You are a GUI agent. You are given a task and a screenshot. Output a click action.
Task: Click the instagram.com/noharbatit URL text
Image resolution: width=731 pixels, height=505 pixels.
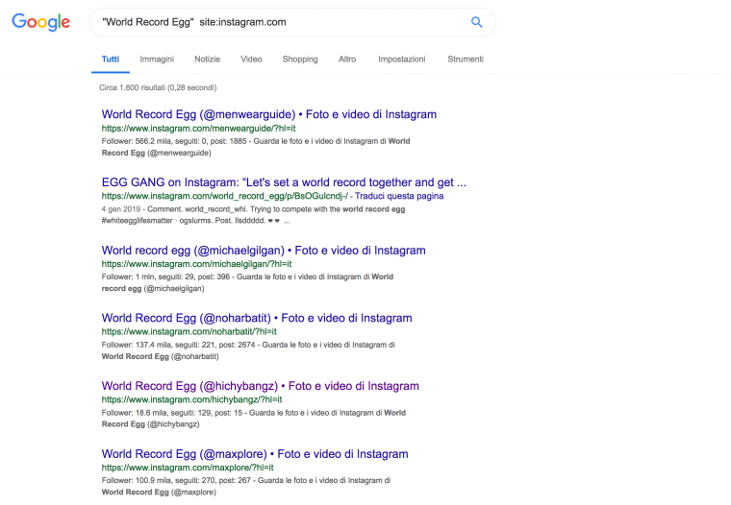[x=189, y=332]
